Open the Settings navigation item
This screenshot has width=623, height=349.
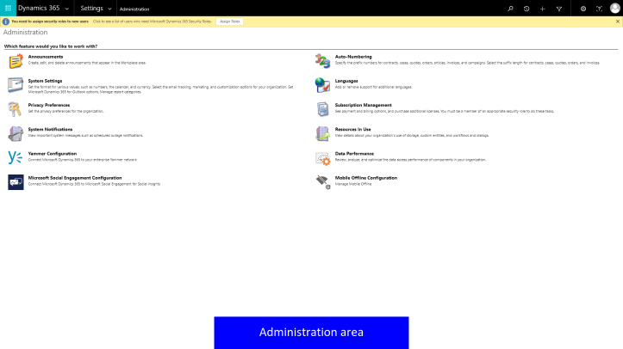[92, 8]
